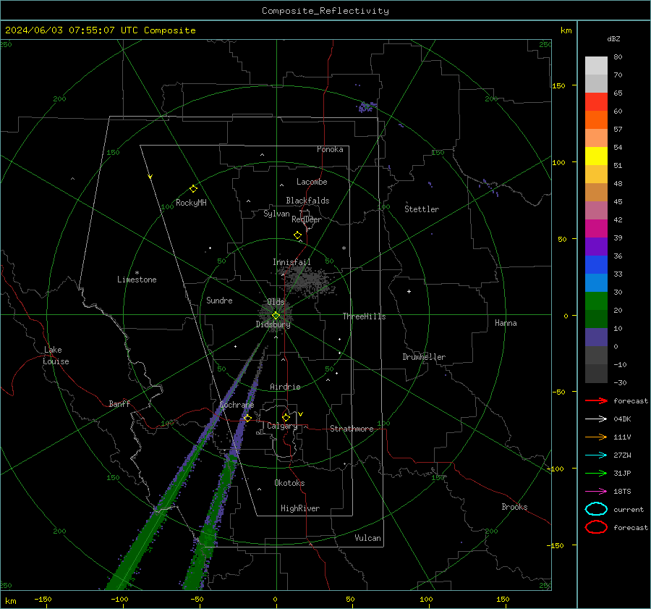Image resolution: width=651 pixels, height=609 pixels.
Task: Click the Okotoks label
Action: click(x=289, y=483)
